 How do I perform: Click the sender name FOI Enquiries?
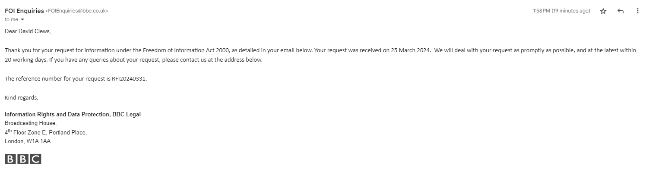click(24, 11)
